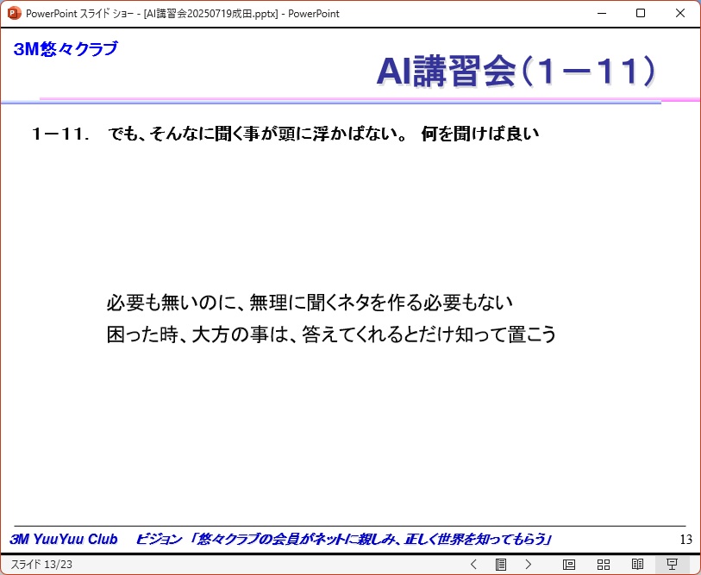Switch to Normal view
Image resolution: width=701 pixels, height=575 pixels.
569,565
